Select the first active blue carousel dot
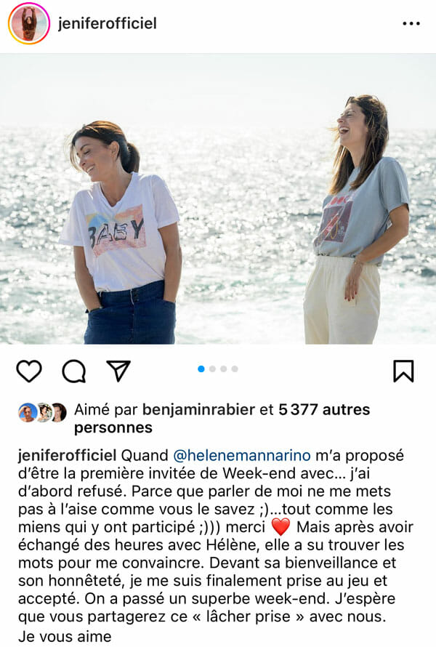 (201, 369)
